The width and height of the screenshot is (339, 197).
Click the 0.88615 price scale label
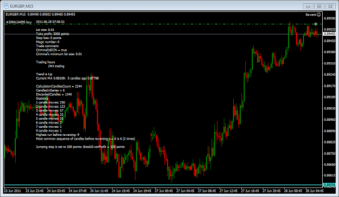tap(330, 175)
